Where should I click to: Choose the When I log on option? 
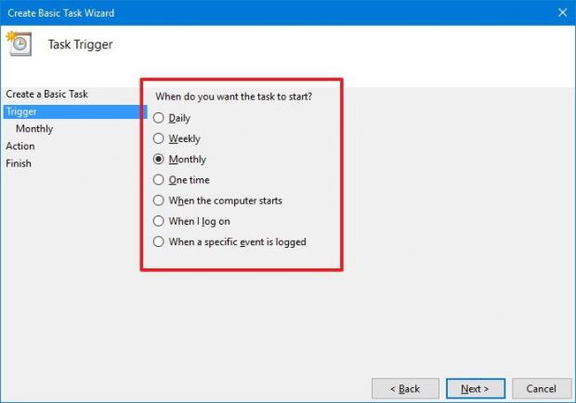tap(159, 221)
